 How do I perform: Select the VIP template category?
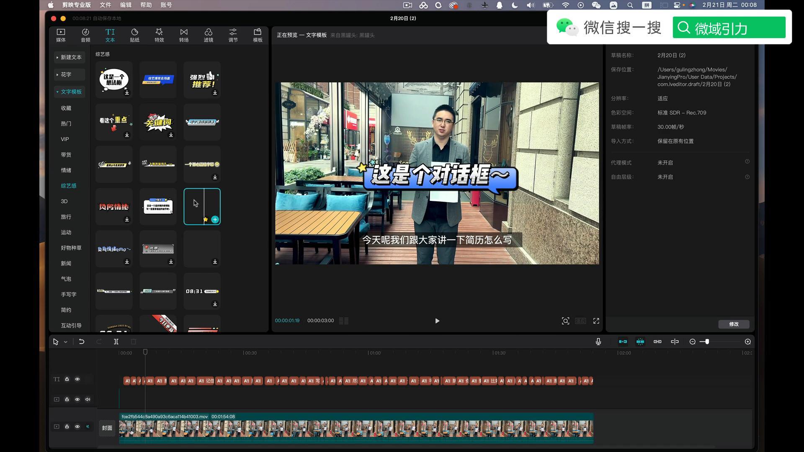[65, 139]
